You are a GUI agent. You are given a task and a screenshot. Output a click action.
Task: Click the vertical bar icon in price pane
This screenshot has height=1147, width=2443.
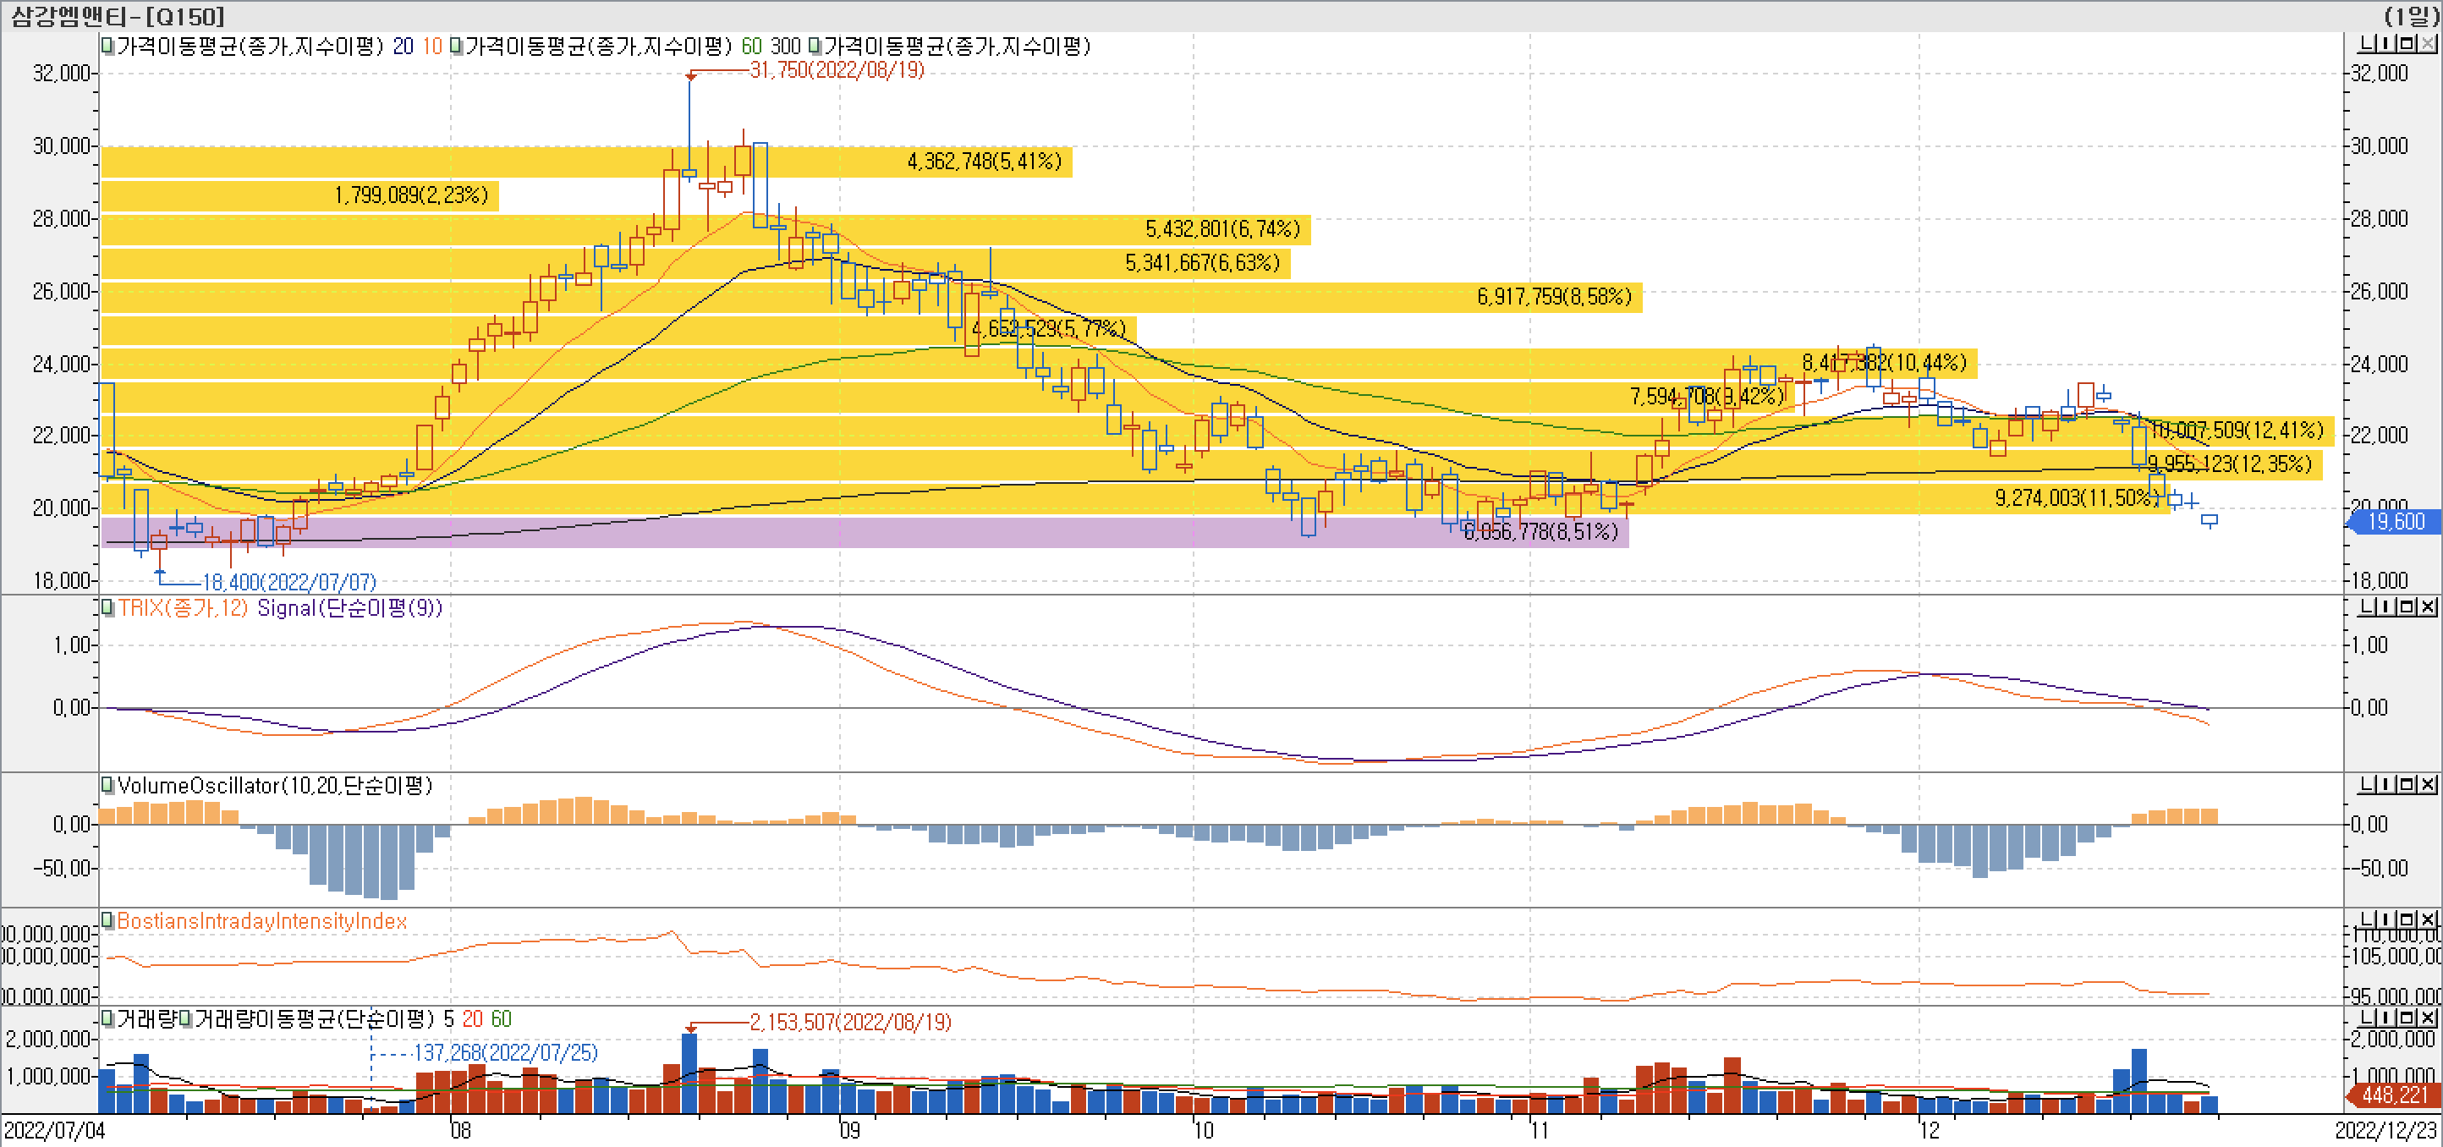point(2387,44)
